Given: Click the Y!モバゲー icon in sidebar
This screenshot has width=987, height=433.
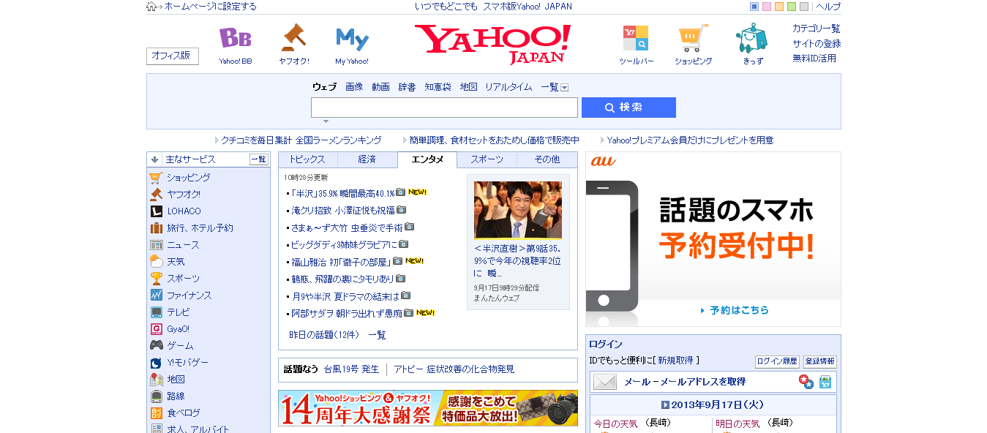Looking at the screenshot, I should [156, 363].
